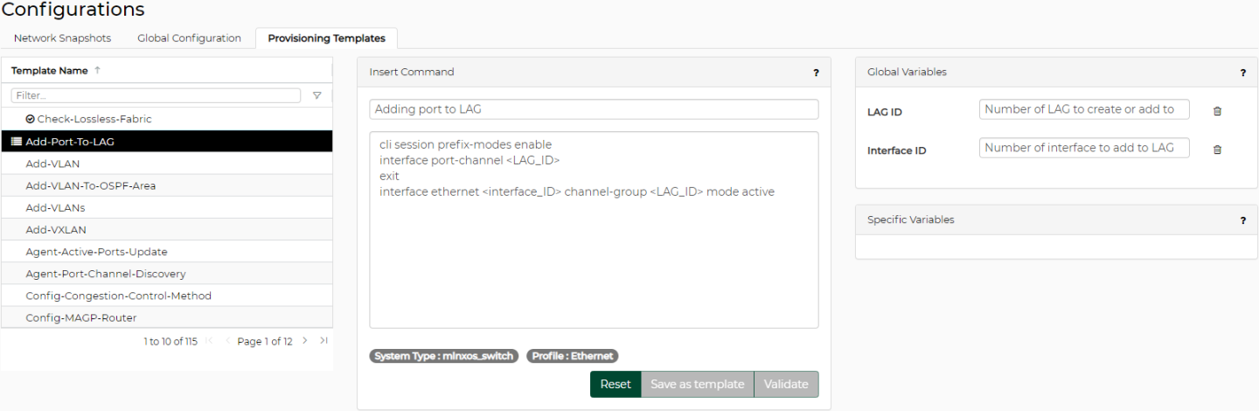Image resolution: width=1259 pixels, height=411 pixels.
Task: Open help for the Global Variables panel
Action: [x=1242, y=73]
